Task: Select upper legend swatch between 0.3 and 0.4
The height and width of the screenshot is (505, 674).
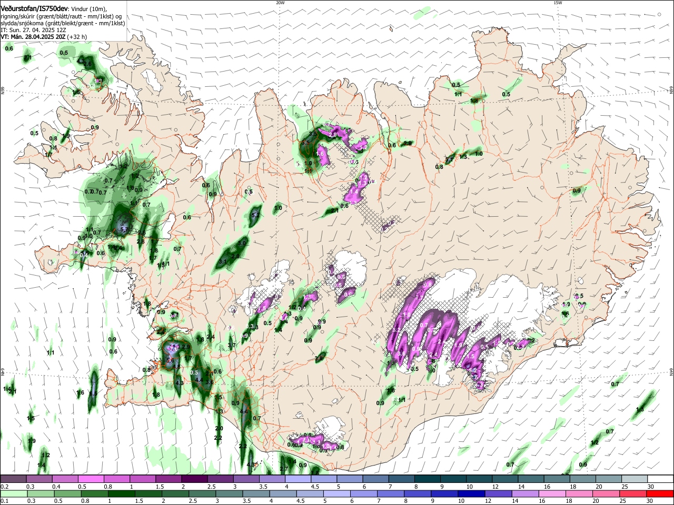Action: point(39,479)
